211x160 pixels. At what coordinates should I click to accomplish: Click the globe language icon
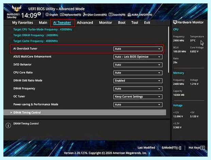pos(47,15)
